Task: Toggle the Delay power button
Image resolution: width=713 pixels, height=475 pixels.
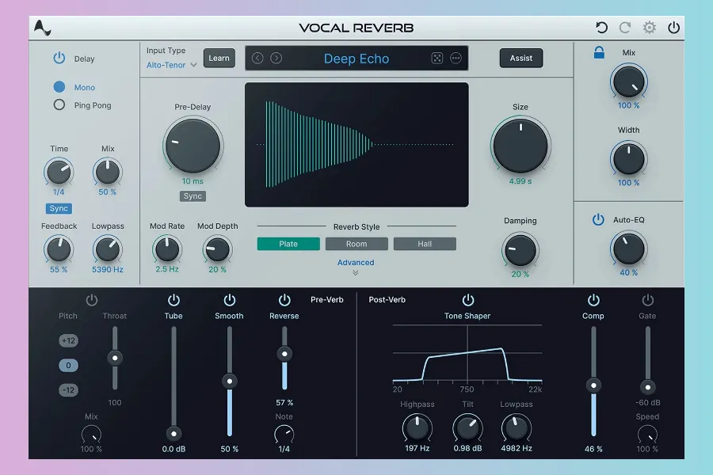Action: point(59,58)
